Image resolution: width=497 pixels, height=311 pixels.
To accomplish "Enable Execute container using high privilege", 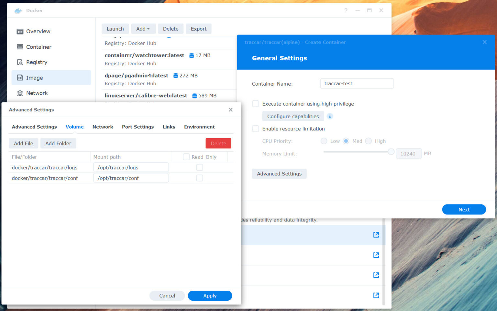I will 255,104.
